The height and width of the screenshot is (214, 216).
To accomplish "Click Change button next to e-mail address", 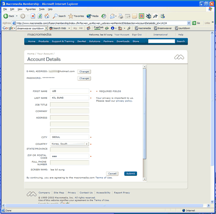I will [x=84, y=71].
